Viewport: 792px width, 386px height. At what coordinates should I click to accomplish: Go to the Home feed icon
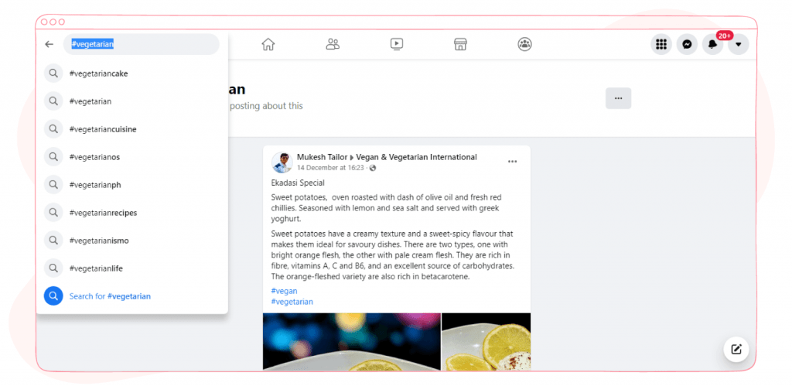click(x=268, y=44)
